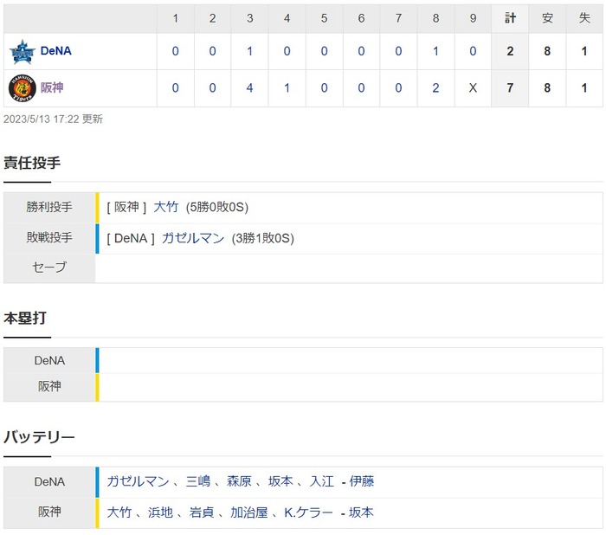This screenshot has height=535, width=606.
Task: Open the DeNA team name link
Action: click(56, 51)
